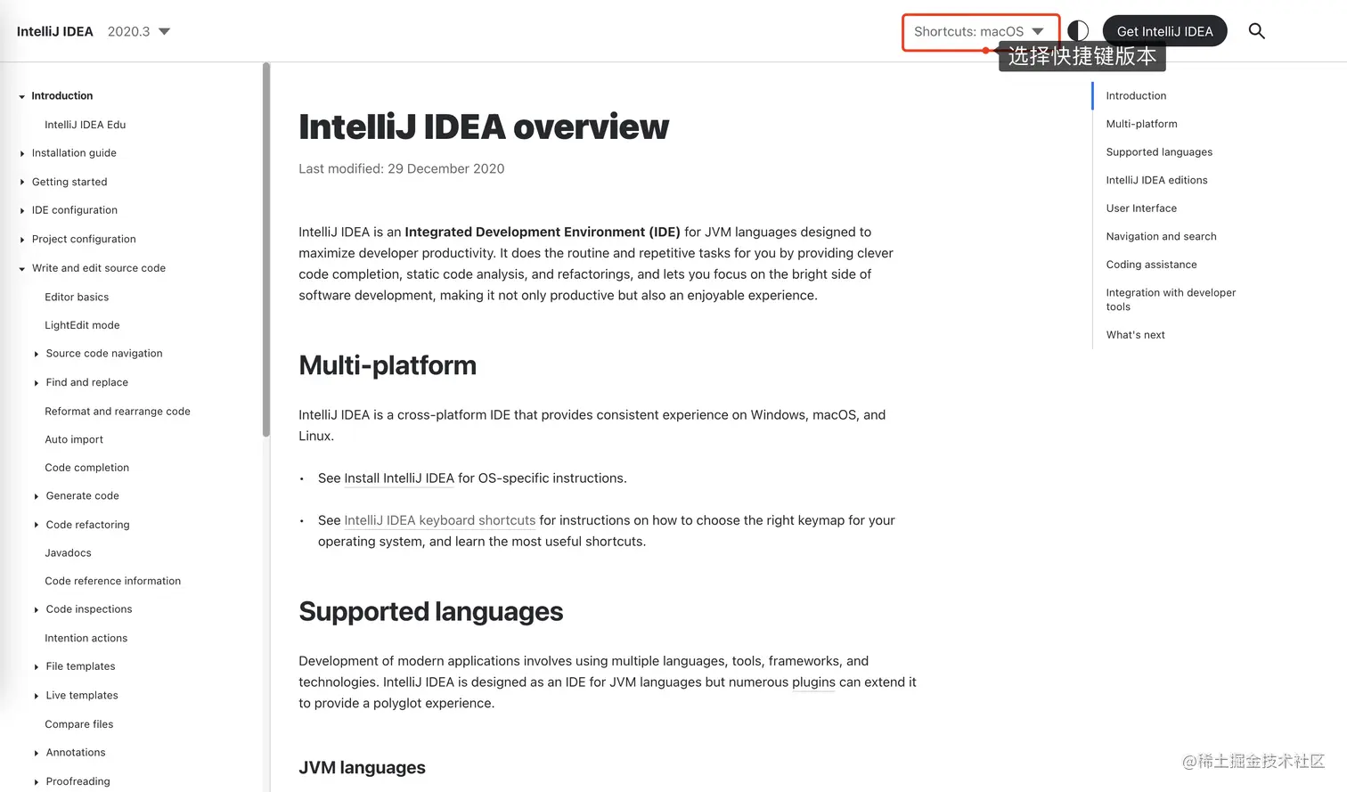Click the Get IntelliJ IDEA button
1347x792 pixels.
click(x=1164, y=31)
